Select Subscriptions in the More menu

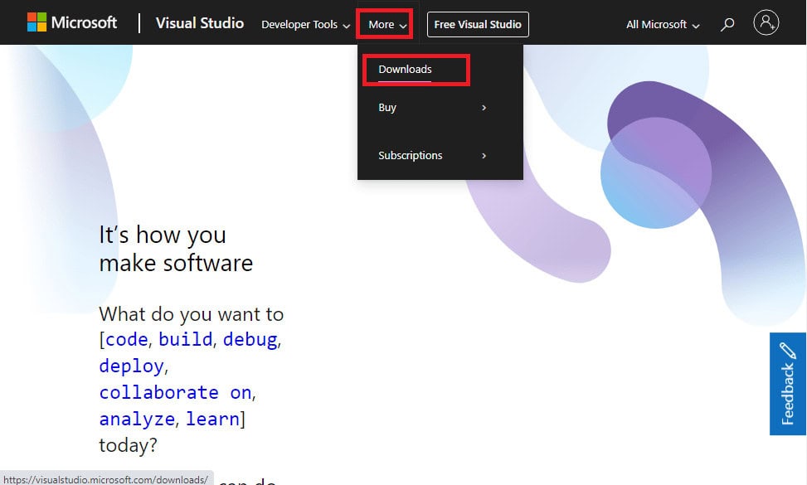coord(411,155)
